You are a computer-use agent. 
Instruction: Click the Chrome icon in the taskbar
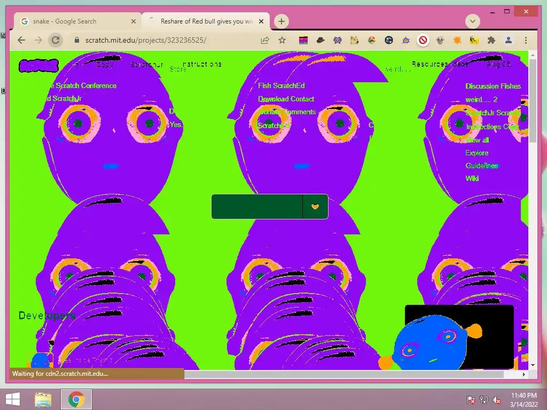(x=76, y=399)
